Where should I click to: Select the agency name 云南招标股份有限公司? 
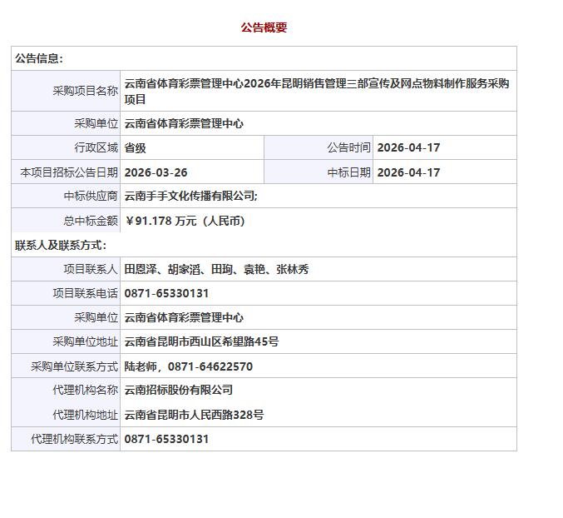point(178,390)
